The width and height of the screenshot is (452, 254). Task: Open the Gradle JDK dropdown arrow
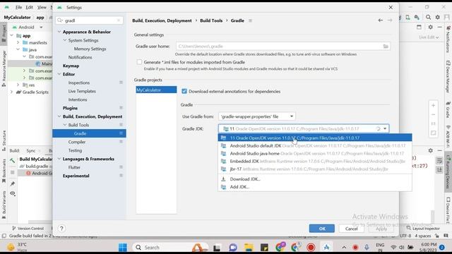385,128
